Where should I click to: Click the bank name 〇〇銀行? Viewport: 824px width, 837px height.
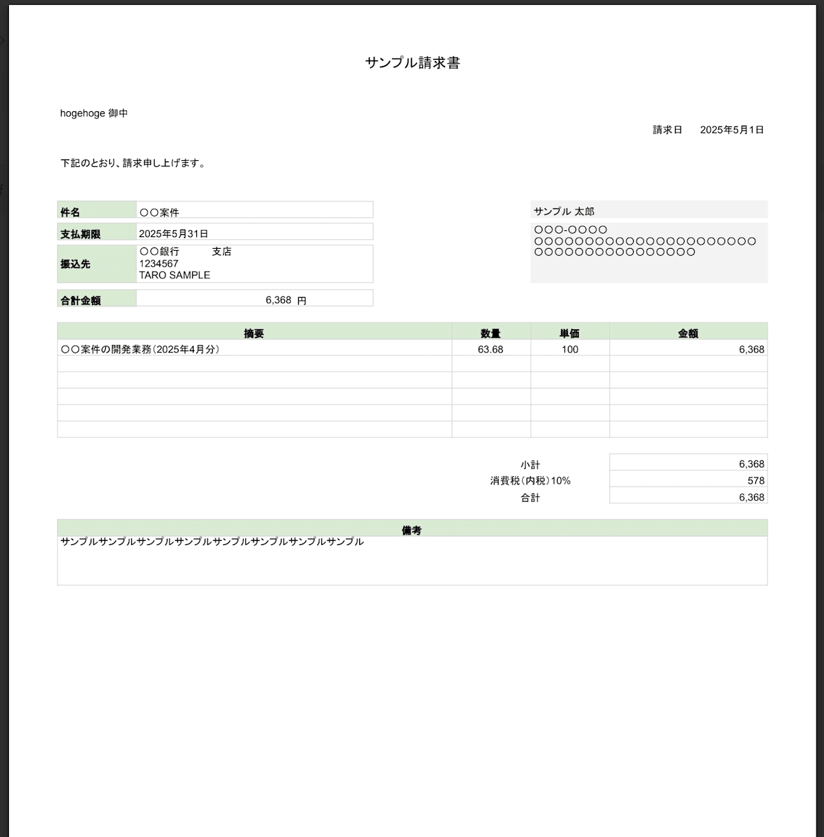pos(159,252)
